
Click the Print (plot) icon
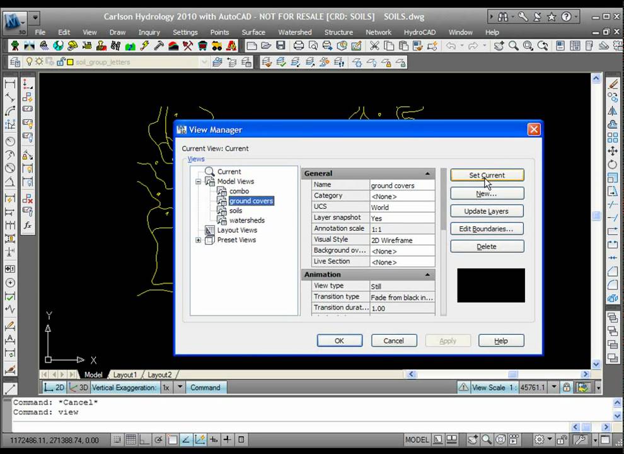299,46
